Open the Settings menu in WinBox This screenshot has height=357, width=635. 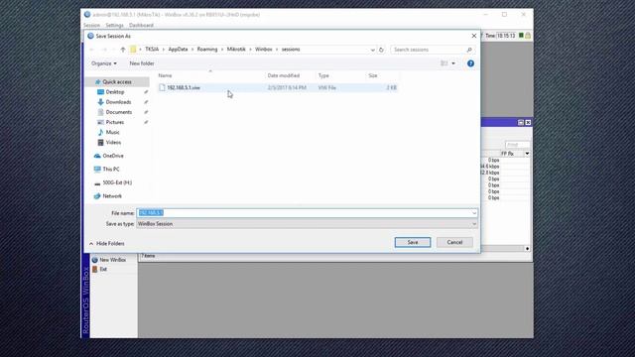(x=115, y=25)
